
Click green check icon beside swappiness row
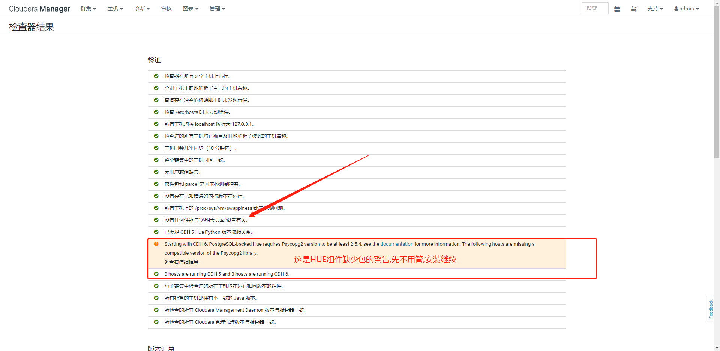156,208
